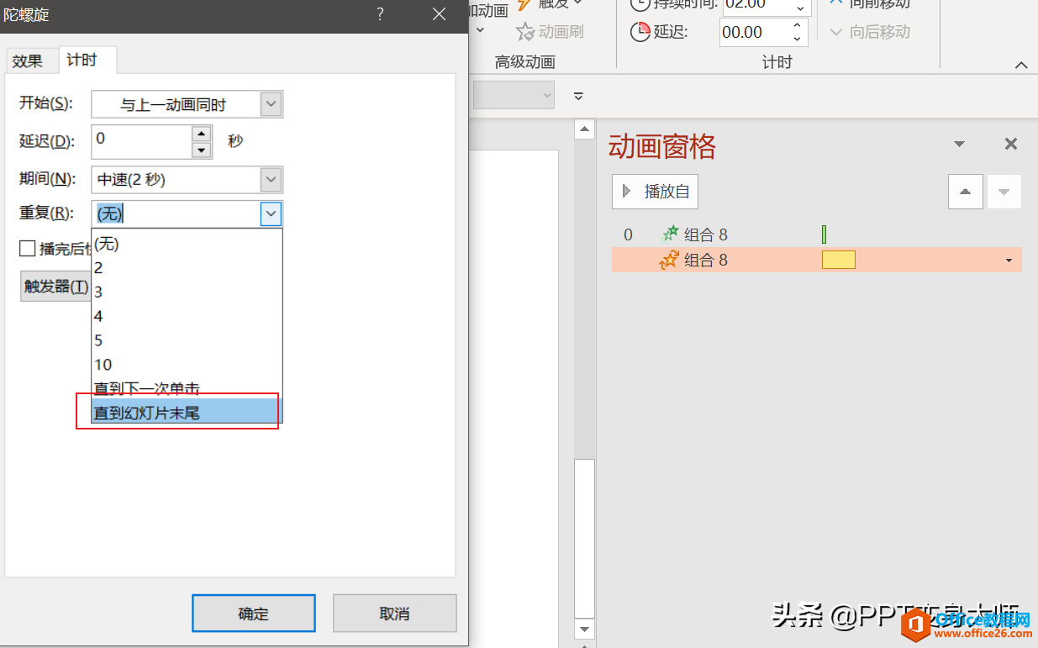The image size is (1038, 648).
Task: Collapse the 重复 repeat dropdown arrow
Action: coord(271,214)
